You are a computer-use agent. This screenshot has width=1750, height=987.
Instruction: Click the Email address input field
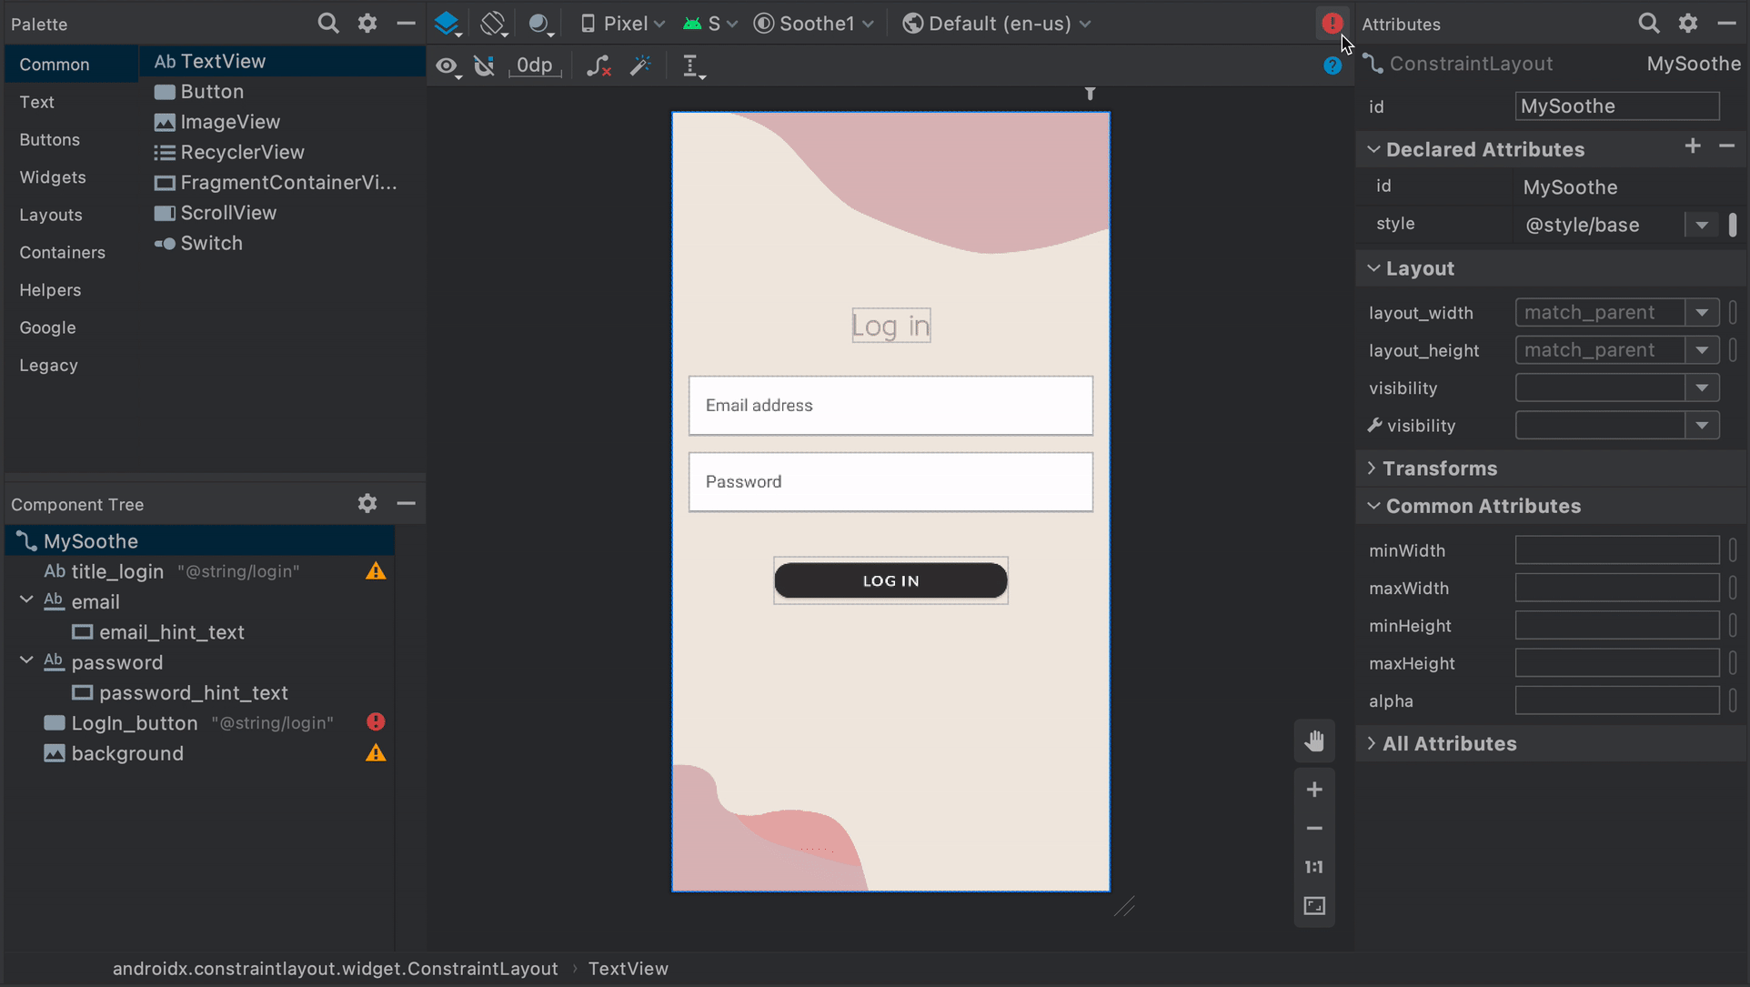890,405
